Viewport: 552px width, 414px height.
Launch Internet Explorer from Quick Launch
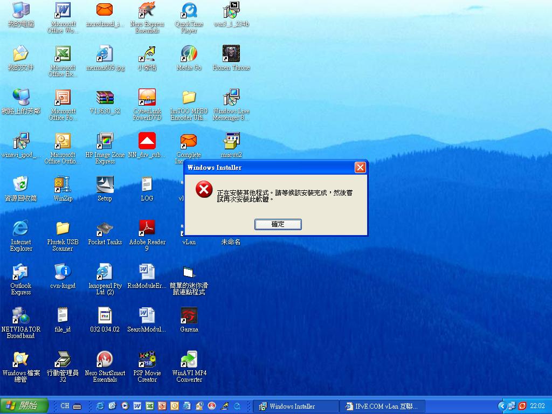point(100,406)
